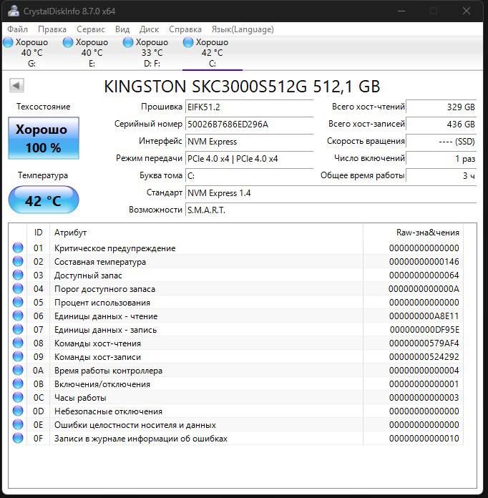Click the Raw-значения column header
488x498 pixels.
tap(427, 233)
